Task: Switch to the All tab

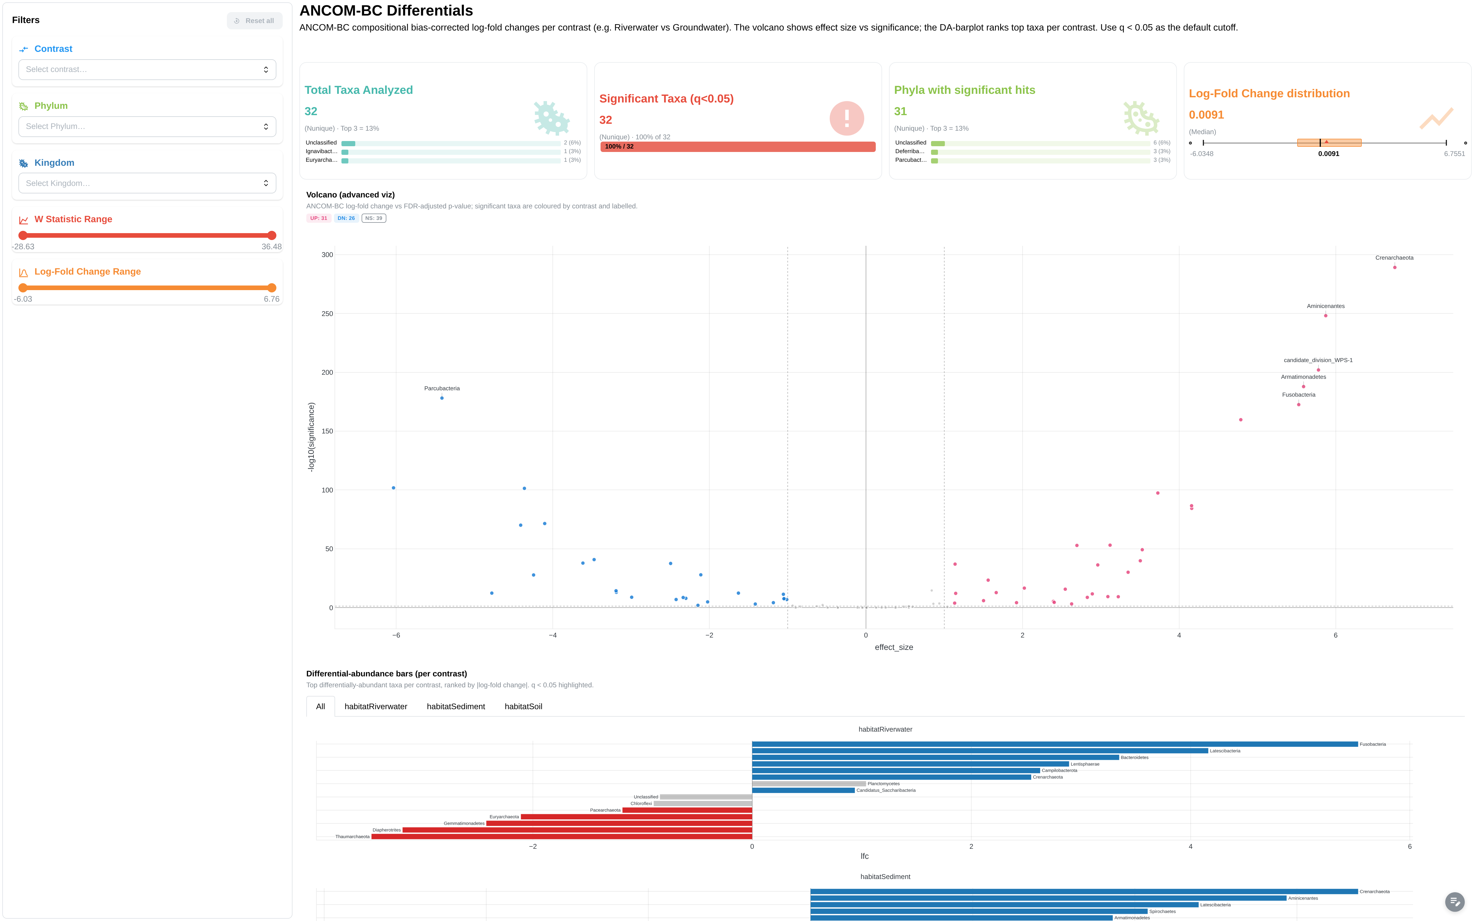Action: tap(320, 707)
